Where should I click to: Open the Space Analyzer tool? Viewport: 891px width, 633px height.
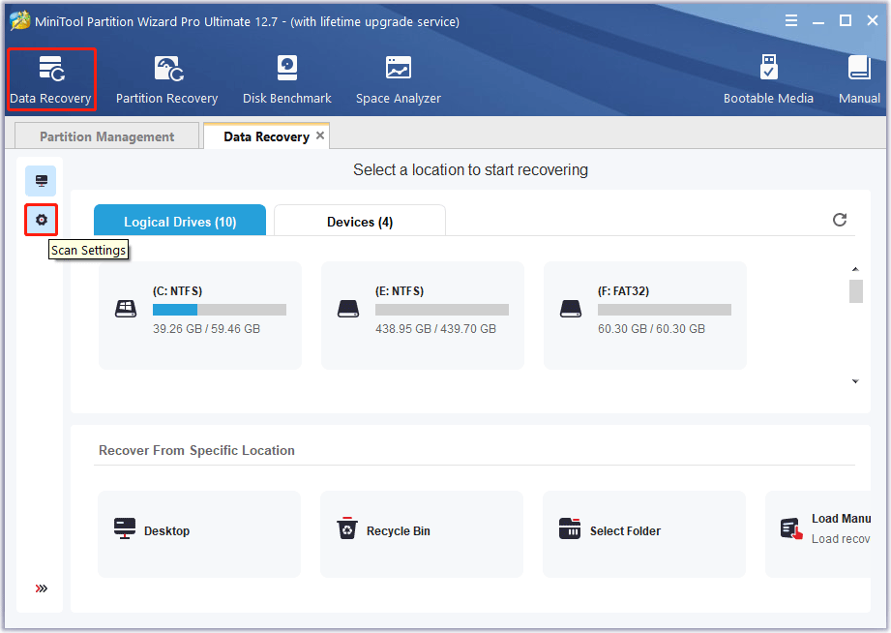coord(399,79)
